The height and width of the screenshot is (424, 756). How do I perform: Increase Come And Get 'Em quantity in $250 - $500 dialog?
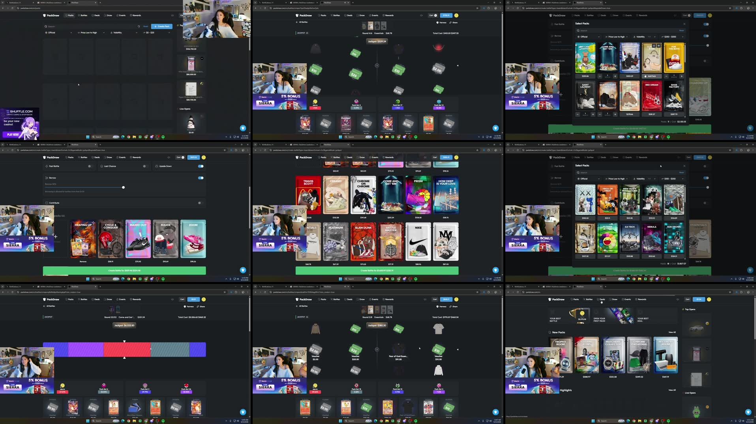coord(615,76)
